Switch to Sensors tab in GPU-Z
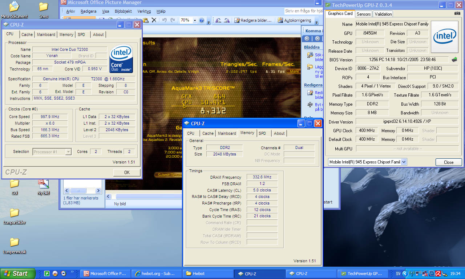This screenshot has height=279, width=465. [x=364, y=14]
